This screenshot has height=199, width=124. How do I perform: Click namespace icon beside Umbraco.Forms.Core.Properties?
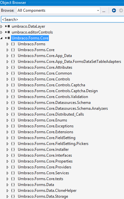coord(13,161)
